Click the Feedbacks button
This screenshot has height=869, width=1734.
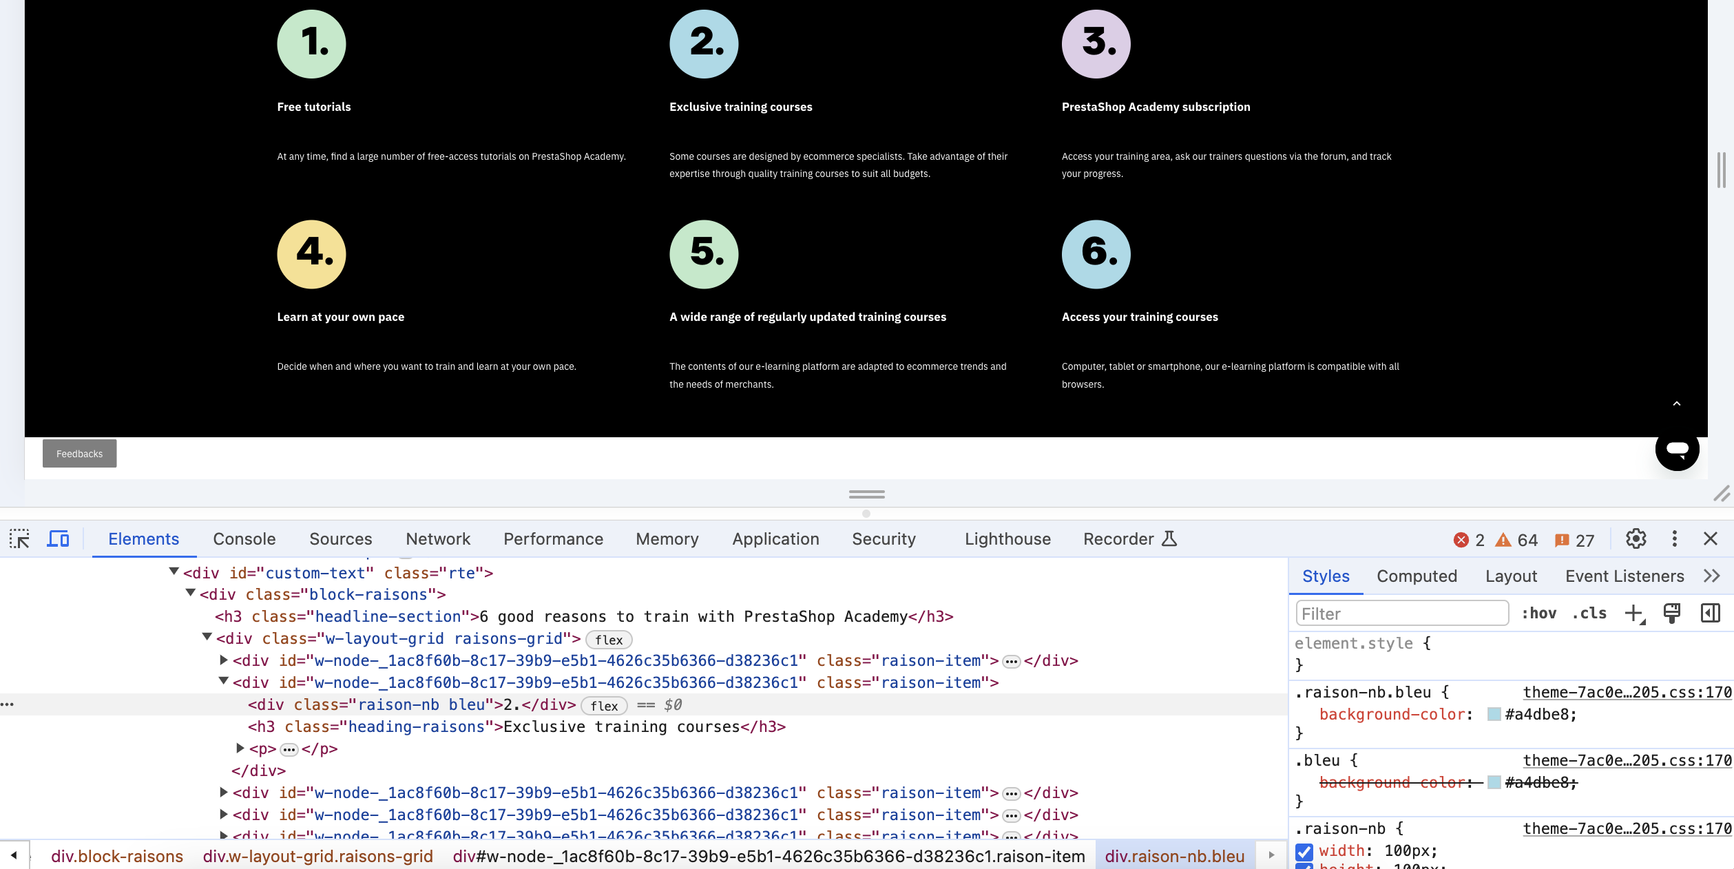pyautogui.click(x=79, y=453)
